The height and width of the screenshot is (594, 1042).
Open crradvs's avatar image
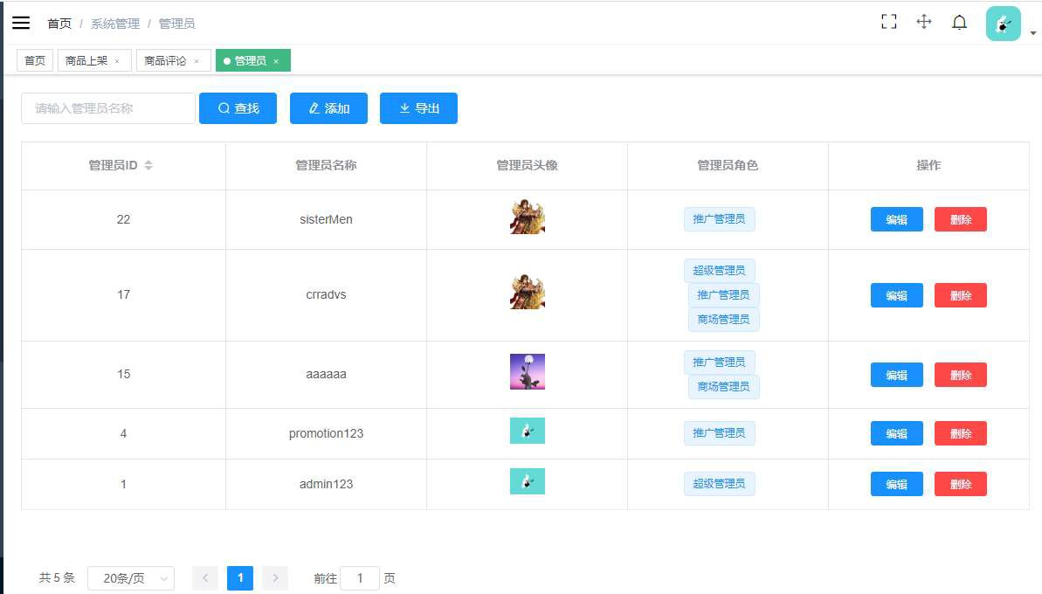click(527, 292)
